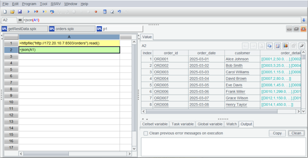Click copy value icon in Value panel
The width and height of the screenshot is (308, 158).
[269, 46]
